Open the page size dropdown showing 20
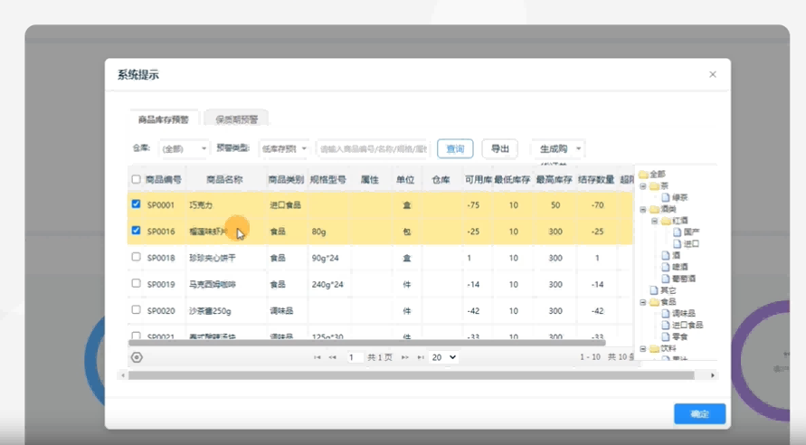806x445 pixels. (443, 357)
